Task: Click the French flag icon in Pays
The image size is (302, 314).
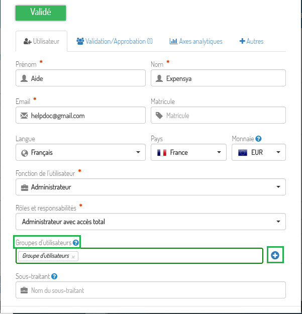Action: coord(162,153)
